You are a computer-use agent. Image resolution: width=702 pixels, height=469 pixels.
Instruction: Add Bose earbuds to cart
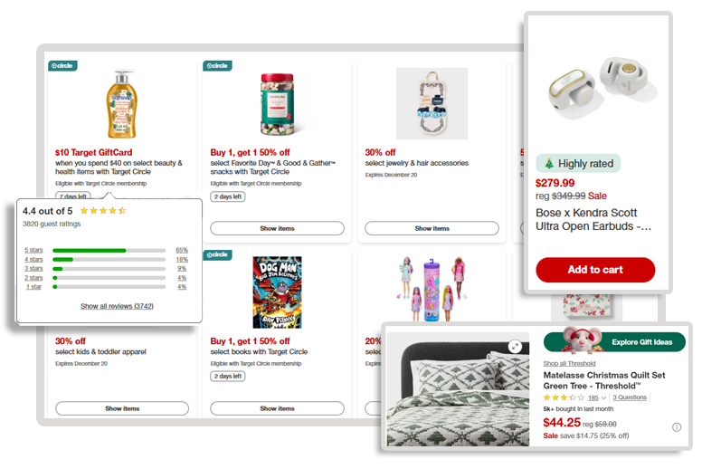[x=595, y=270]
